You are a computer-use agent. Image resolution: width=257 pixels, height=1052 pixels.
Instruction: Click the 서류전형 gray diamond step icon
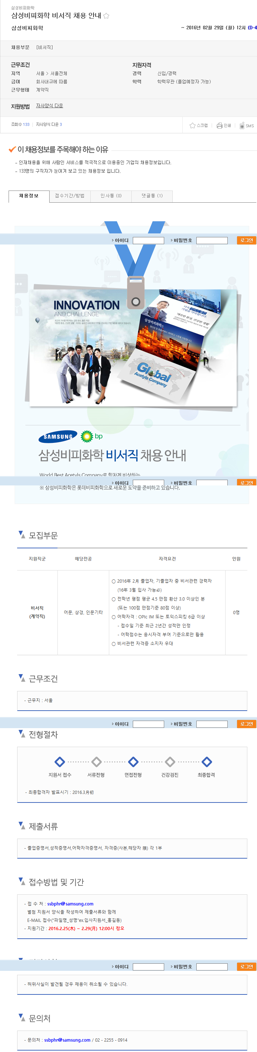coord(96,762)
